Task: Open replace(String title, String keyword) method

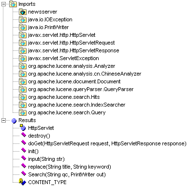Action: [70, 167]
